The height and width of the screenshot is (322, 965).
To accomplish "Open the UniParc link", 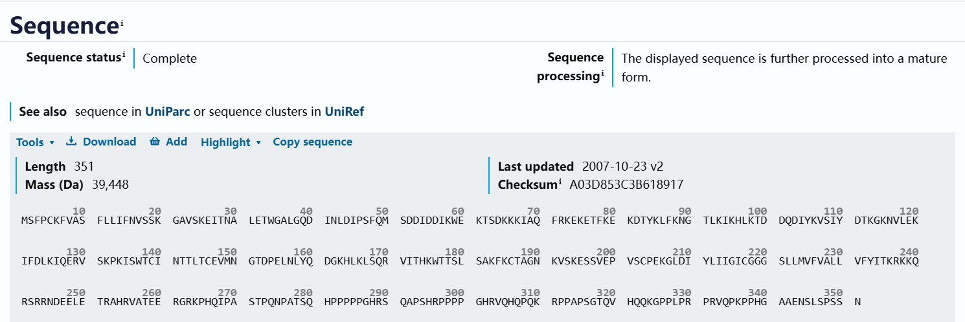I will [x=168, y=112].
